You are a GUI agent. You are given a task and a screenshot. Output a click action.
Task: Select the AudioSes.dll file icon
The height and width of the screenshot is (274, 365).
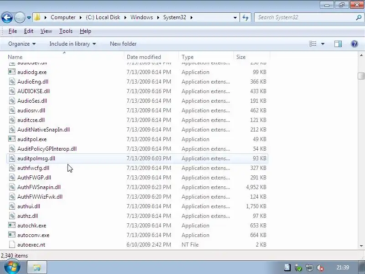(12, 100)
